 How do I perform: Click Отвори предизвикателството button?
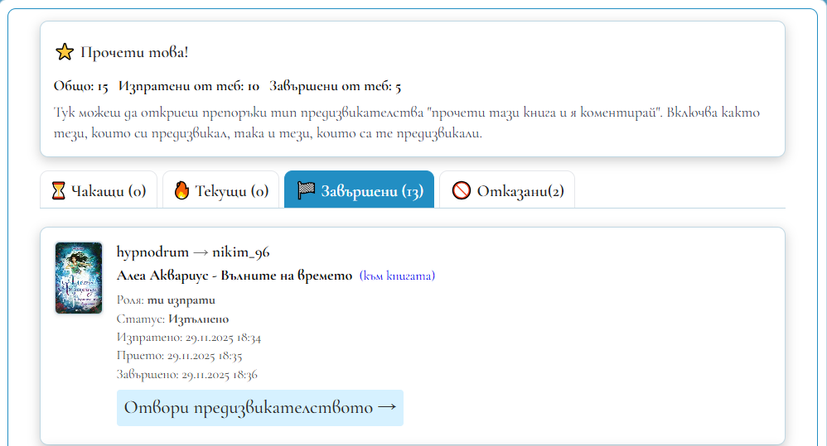[x=260, y=408]
